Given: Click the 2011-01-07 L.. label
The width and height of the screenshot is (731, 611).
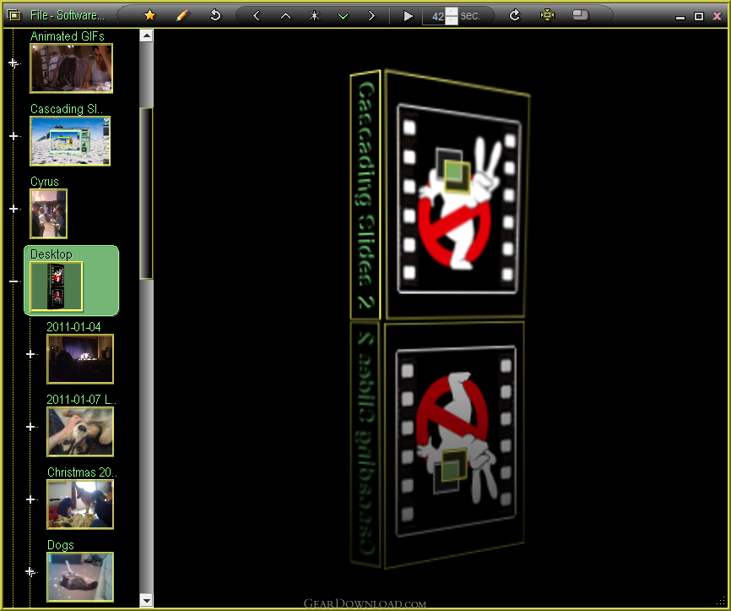Looking at the screenshot, I should (x=82, y=400).
